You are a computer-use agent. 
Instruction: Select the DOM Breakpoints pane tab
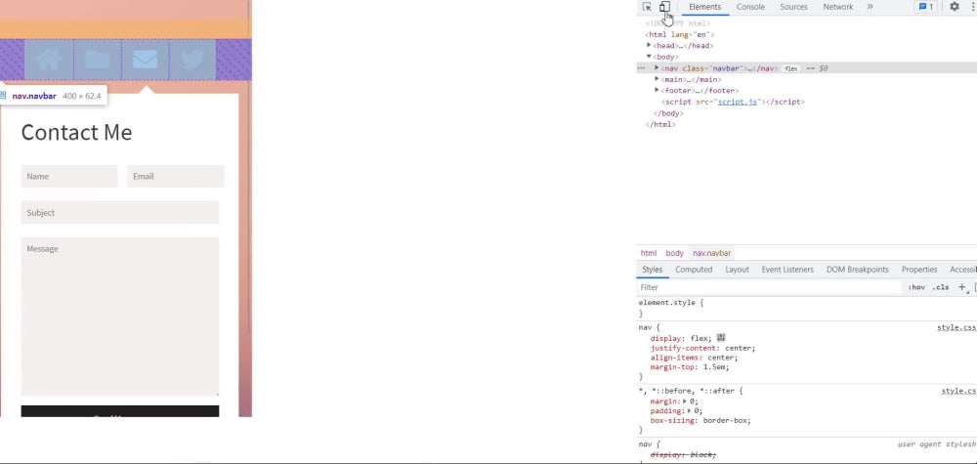(x=858, y=270)
